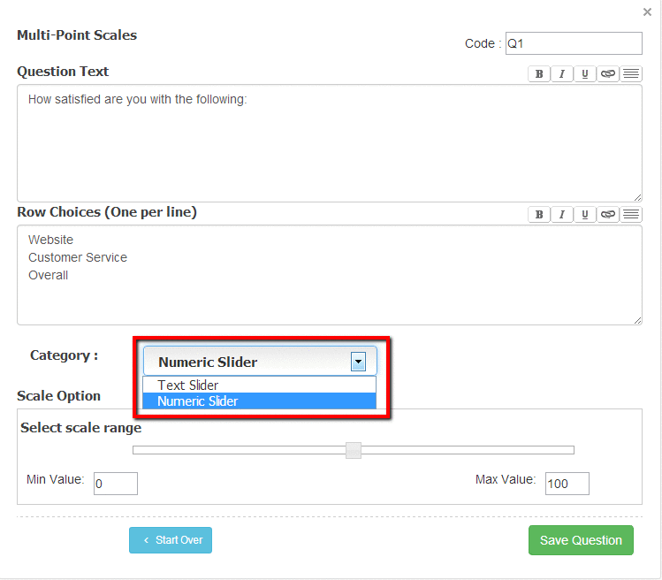Insert link using Row Choices chain icon
This screenshot has height=580, width=662.
pos(608,215)
